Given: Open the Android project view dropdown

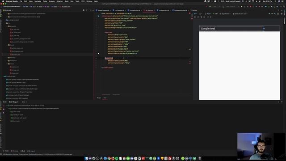Looking at the screenshot, I should [8, 10].
